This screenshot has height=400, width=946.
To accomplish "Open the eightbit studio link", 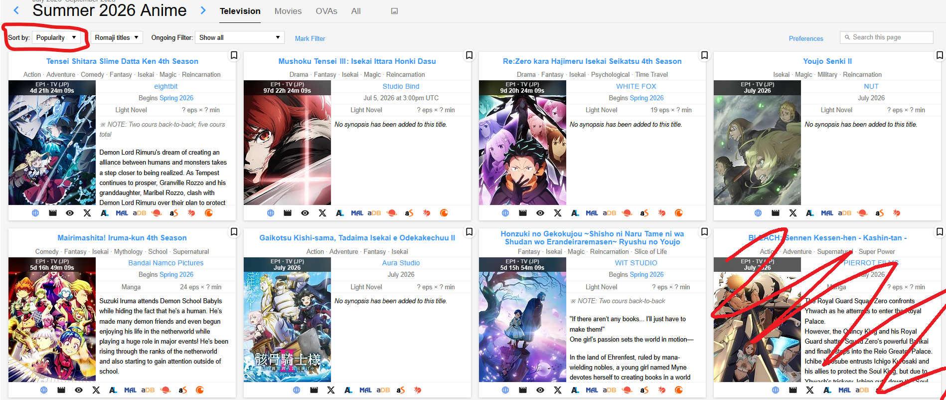I will [x=166, y=86].
